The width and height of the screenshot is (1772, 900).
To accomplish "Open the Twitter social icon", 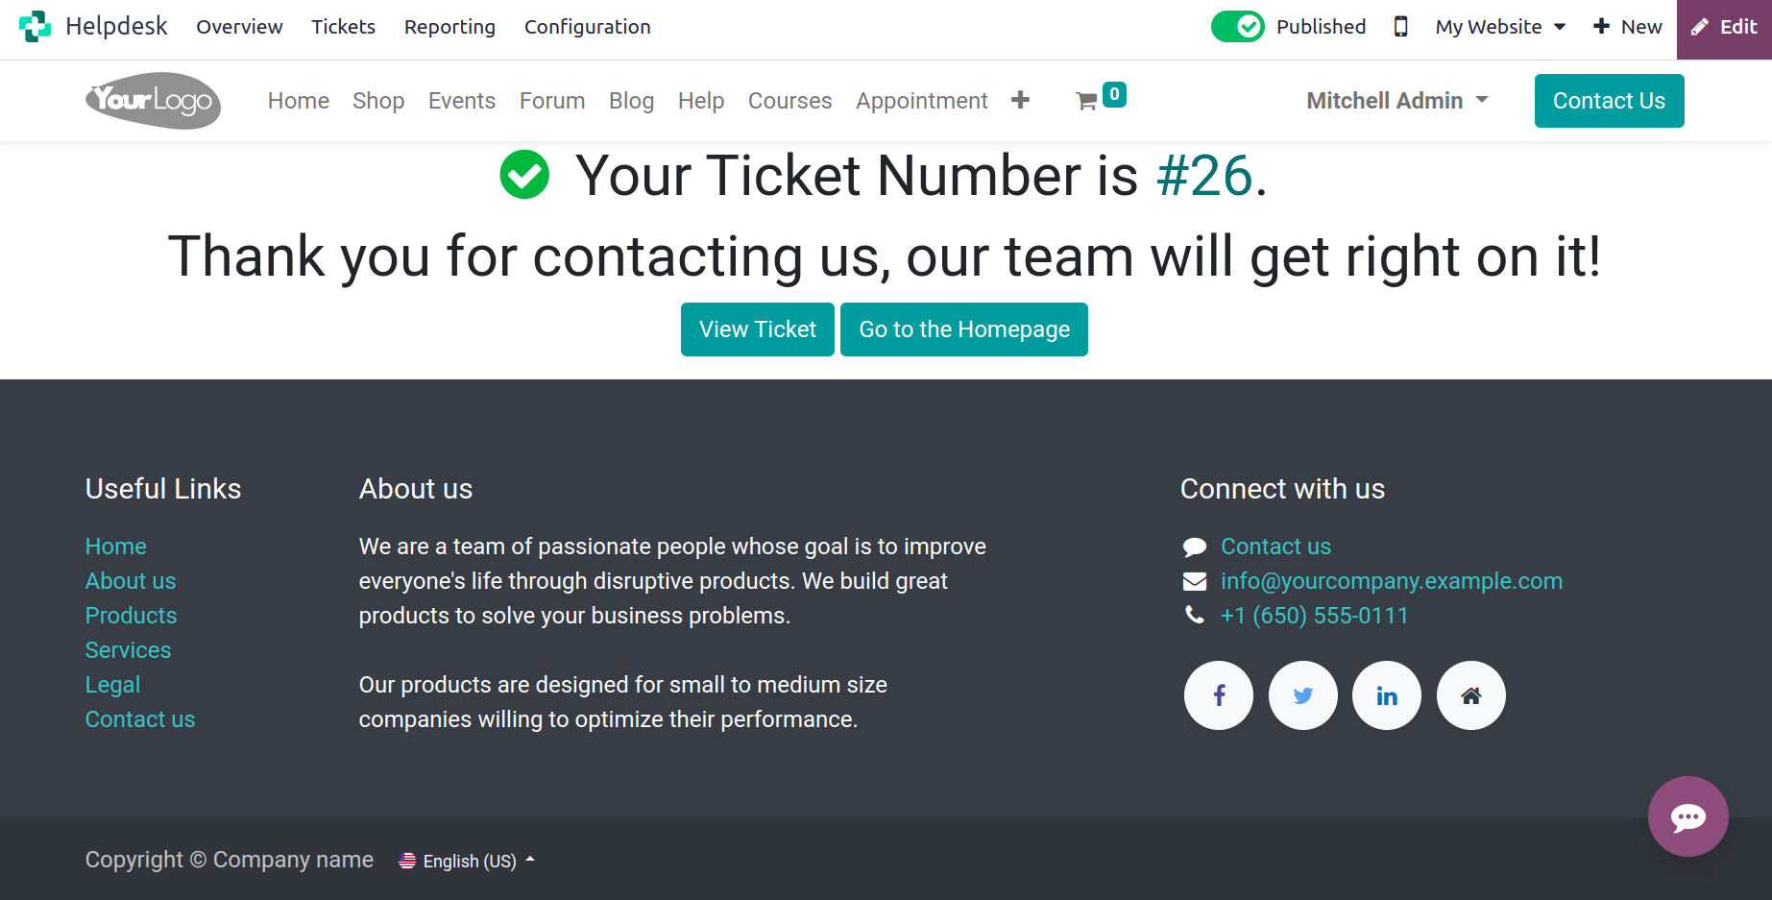I will point(1303,695).
